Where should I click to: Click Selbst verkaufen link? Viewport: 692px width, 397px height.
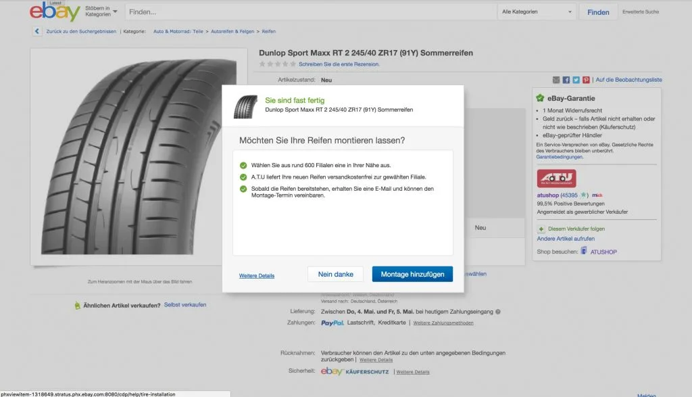pos(185,305)
